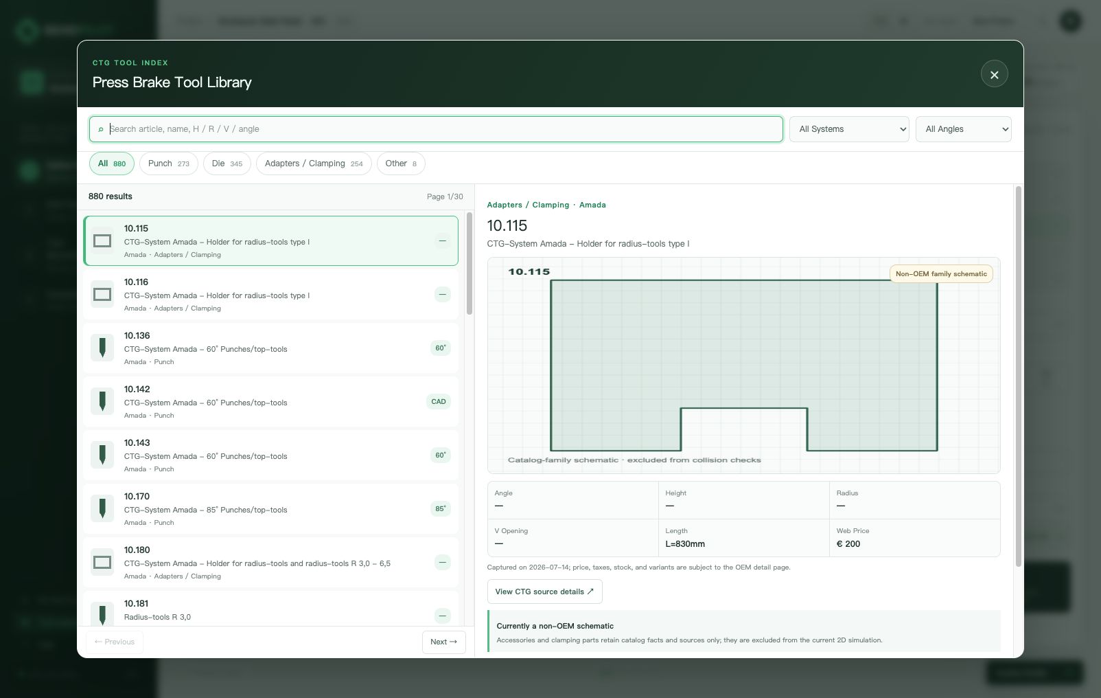Click the punch icon for article 10.170
1101x698 pixels.
[x=102, y=509]
